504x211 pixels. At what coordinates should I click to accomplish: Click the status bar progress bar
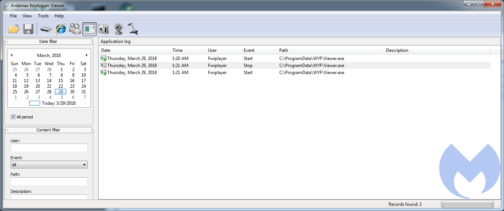coord(467,204)
